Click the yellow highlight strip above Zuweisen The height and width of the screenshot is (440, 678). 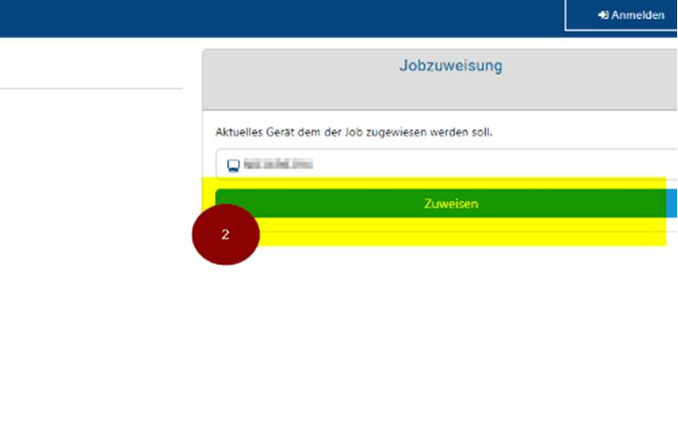(444, 183)
